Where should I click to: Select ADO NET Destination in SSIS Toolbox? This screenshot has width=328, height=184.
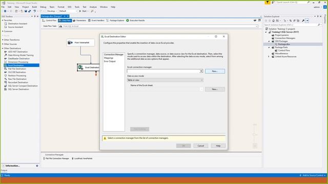[x=17, y=52]
